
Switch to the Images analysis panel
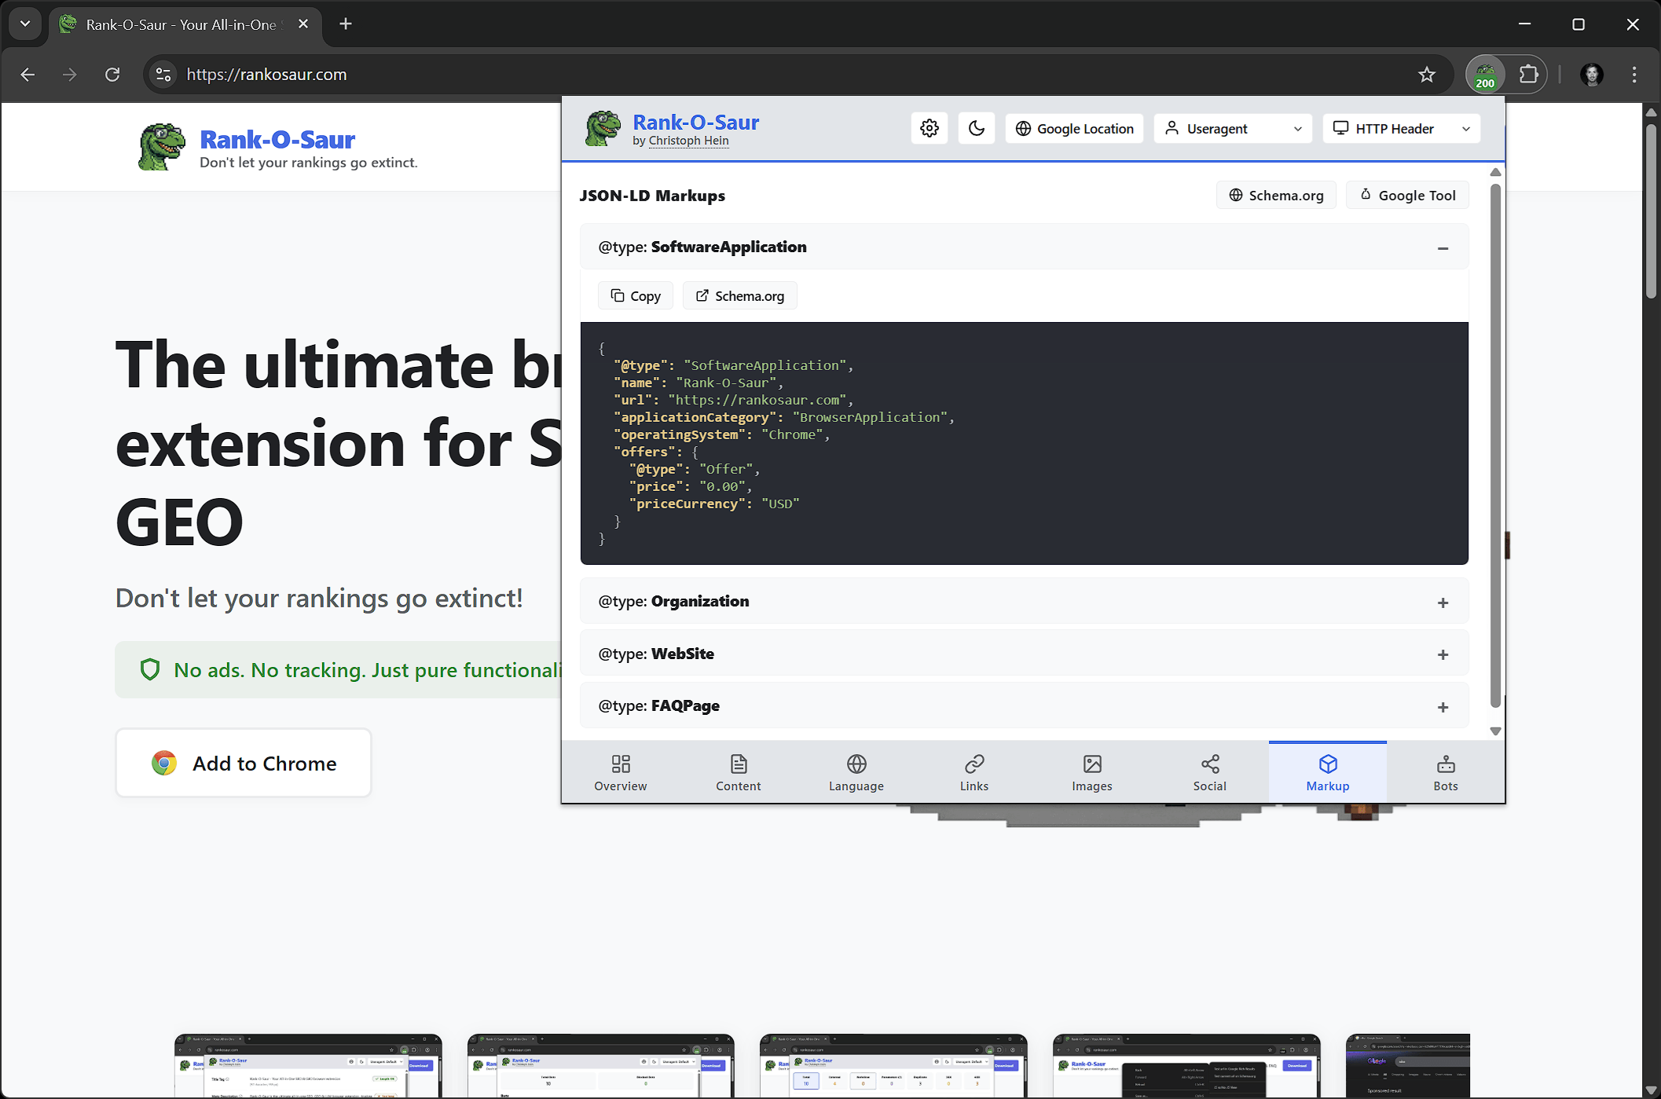click(1091, 771)
